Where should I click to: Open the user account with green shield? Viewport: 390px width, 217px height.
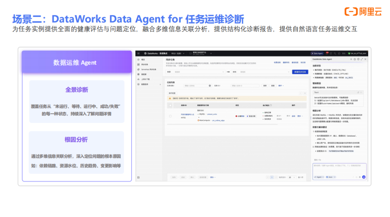[x=357, y=54]
